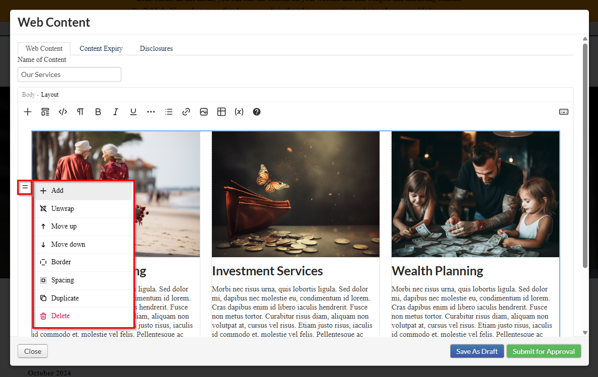Insert a table via table icon
Image resolution: width=598 pixels, height=377 pixels.
221,112
